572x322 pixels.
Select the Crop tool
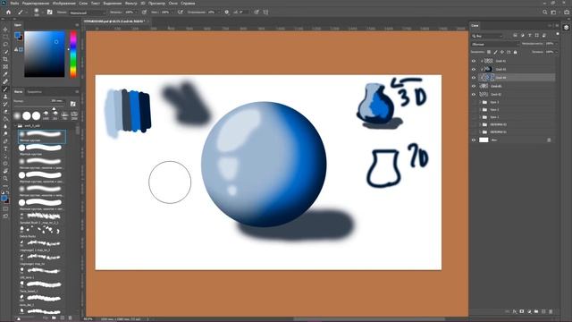5,59
